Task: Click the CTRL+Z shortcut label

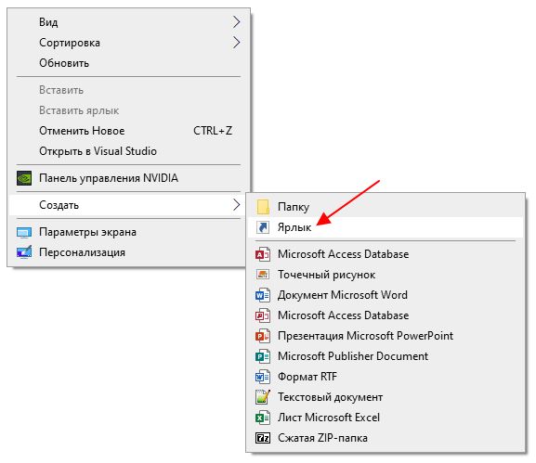Action: 213,131
